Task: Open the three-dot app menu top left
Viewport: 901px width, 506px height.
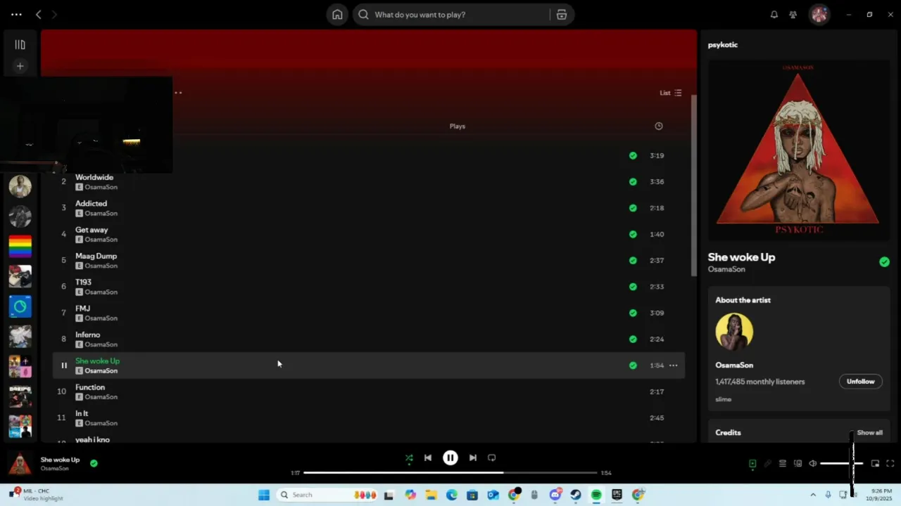Action: pyautogui.click(x=16, y=15)
